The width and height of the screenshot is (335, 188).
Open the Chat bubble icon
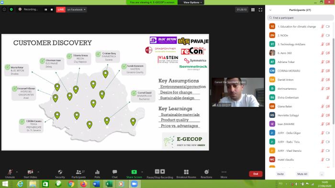115,172
